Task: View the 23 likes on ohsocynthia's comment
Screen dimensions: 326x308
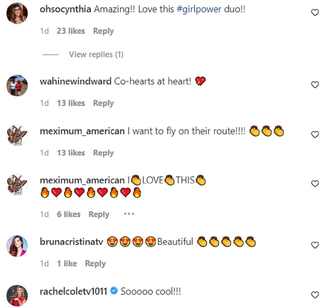Action: tap(71, 31)
